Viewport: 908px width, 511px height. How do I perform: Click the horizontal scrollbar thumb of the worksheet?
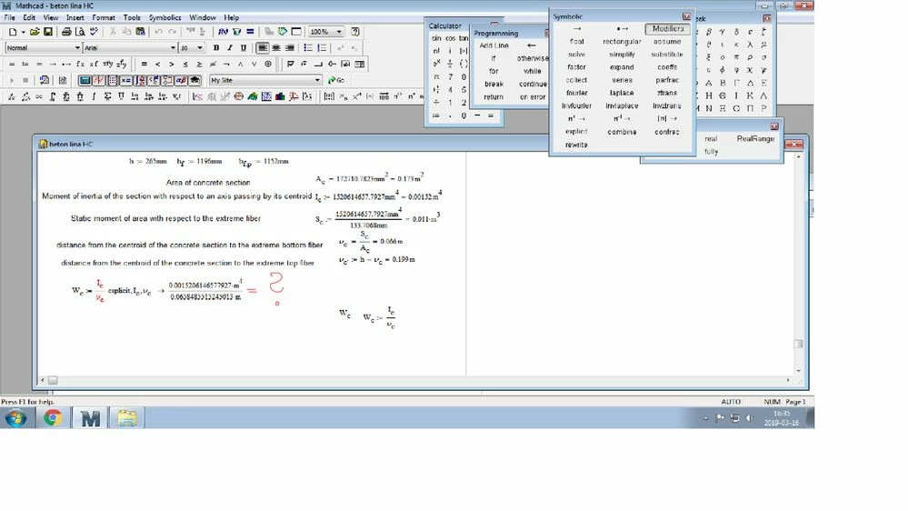click(x=53, y=380)
